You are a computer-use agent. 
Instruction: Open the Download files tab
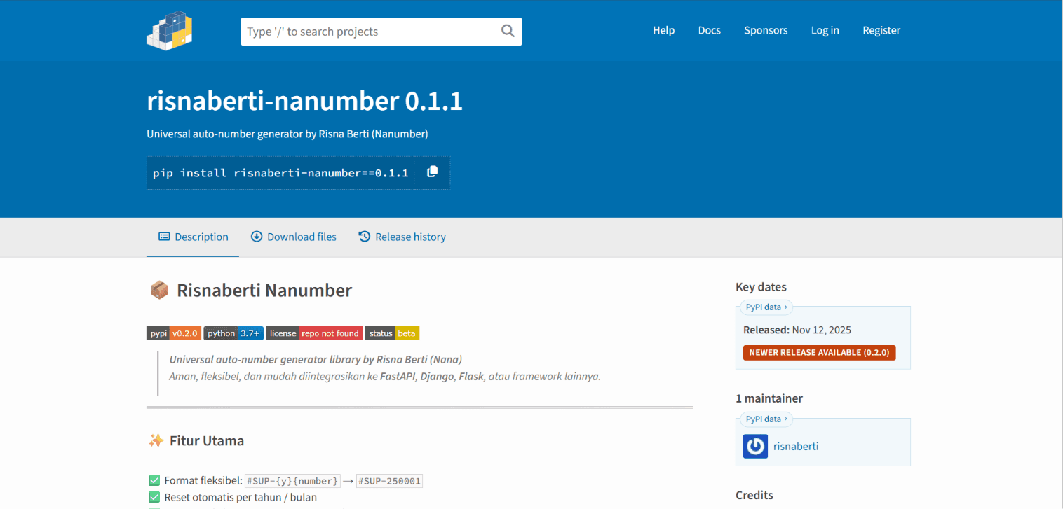click(x=294, y=237)
